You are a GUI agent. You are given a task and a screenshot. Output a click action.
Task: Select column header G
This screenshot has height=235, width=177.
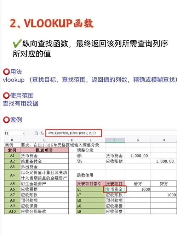[138, 140]
